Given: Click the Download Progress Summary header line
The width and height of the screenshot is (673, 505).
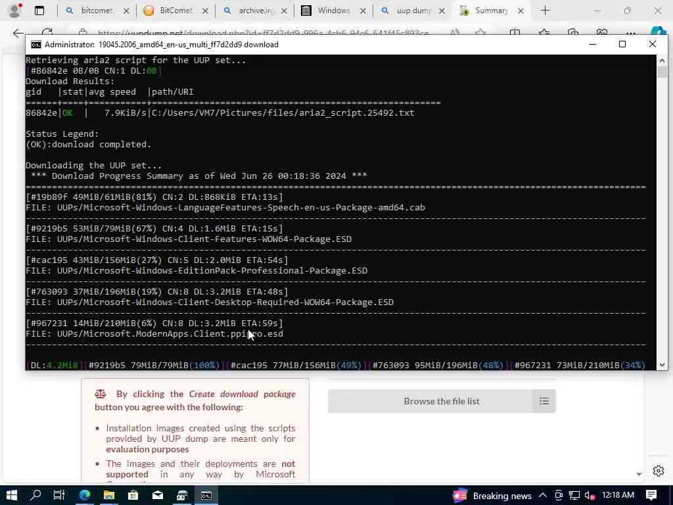Looking at the screenshot, I should [199, 176].
